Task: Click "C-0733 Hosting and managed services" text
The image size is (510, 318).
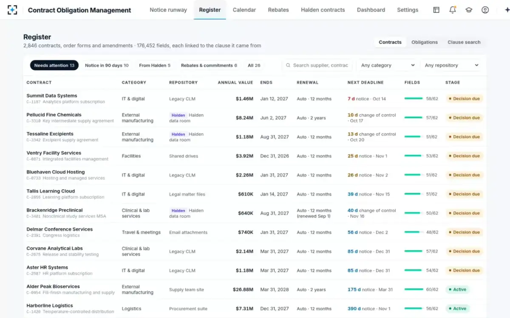Action: pos(66,178)
